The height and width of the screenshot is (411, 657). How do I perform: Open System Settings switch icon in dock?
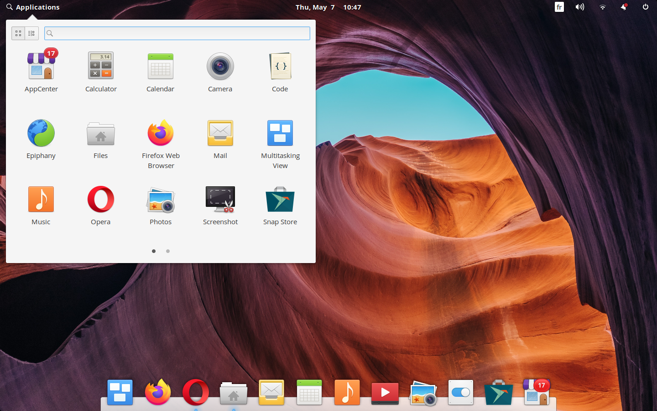[461, 392]
